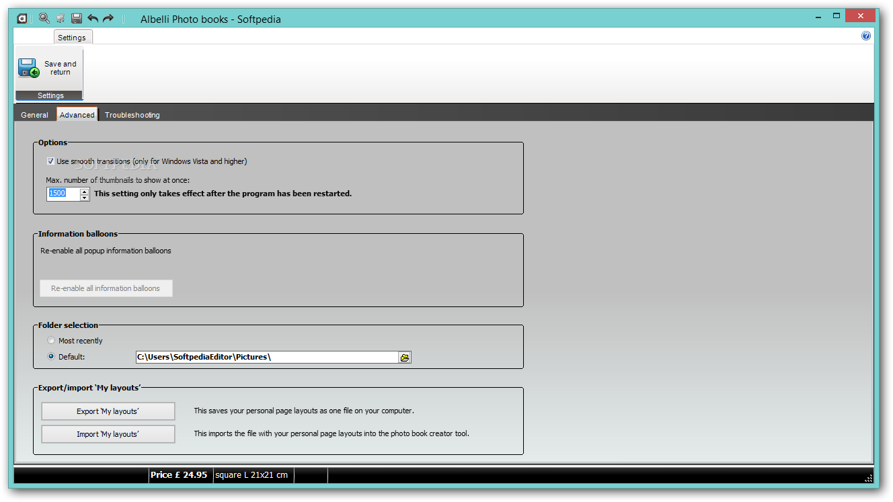
Task: Click the restart notice bold text
Action: tap(223, 194)
